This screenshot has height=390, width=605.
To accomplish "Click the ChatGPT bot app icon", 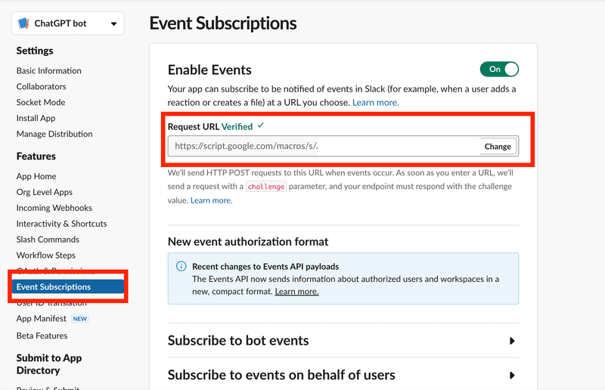I will (23, 23).
